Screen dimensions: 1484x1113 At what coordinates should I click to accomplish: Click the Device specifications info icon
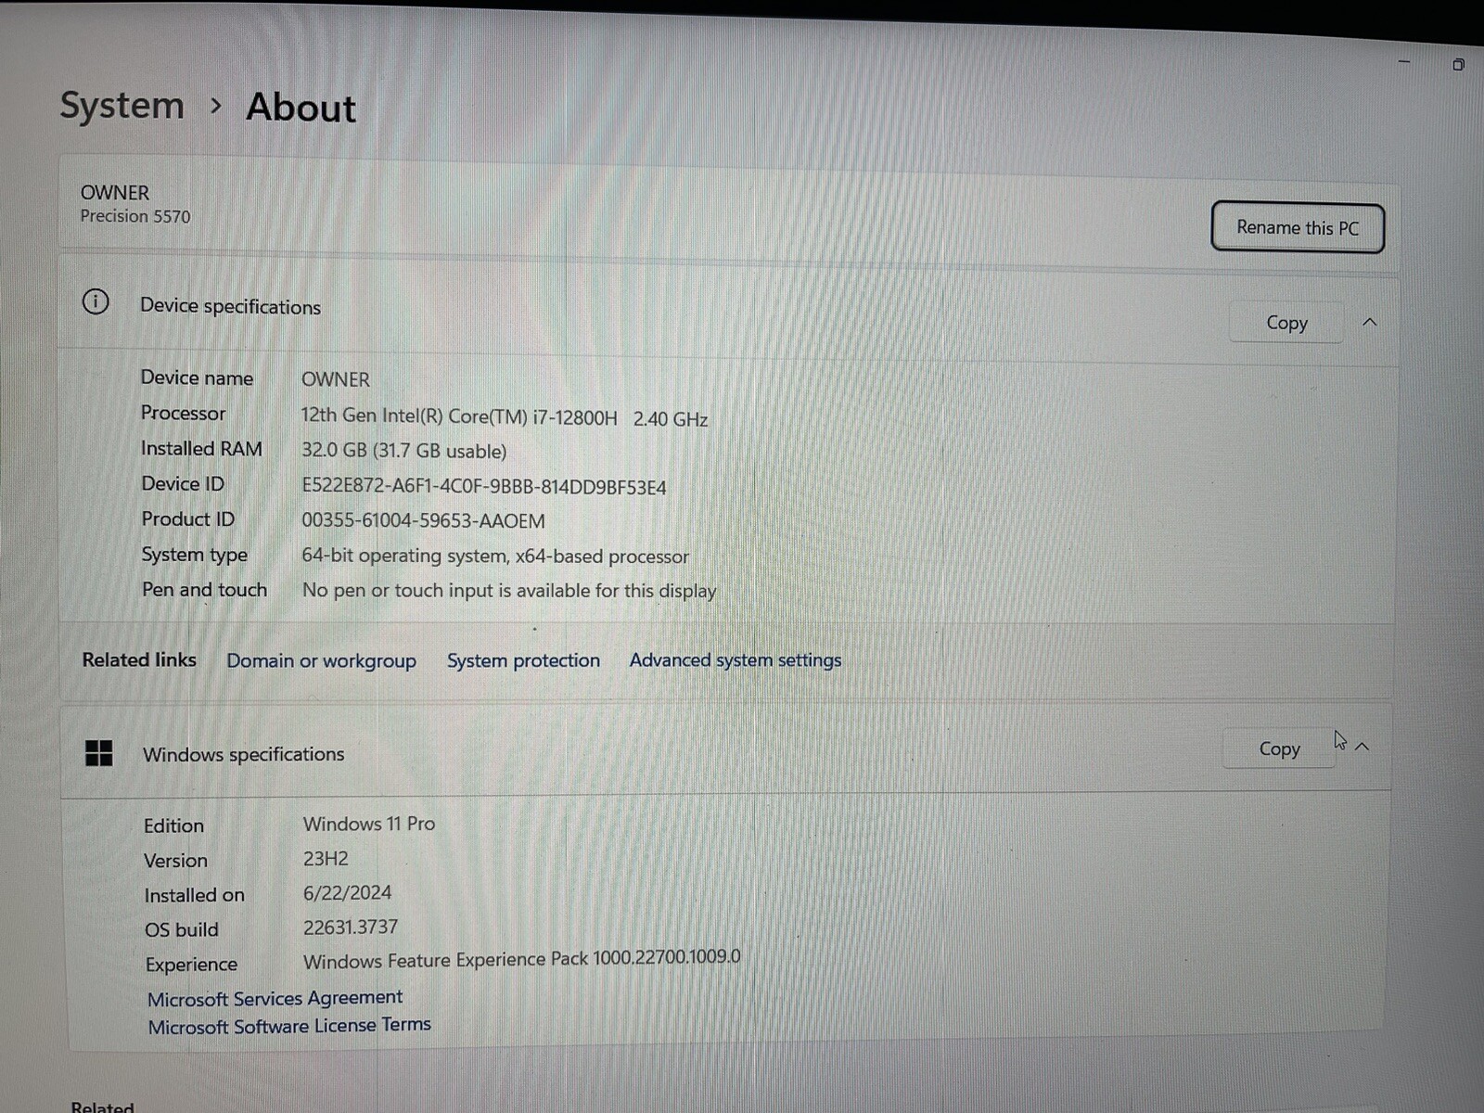coord(96,301)
